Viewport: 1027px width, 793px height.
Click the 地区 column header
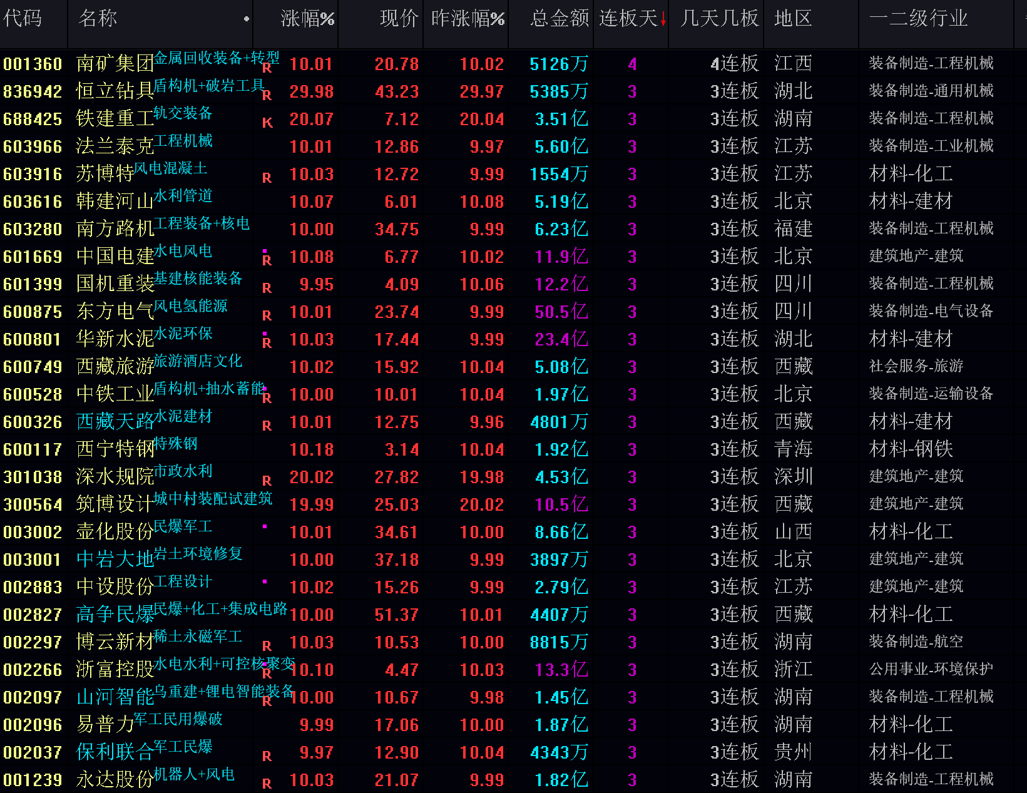(793, 18)
